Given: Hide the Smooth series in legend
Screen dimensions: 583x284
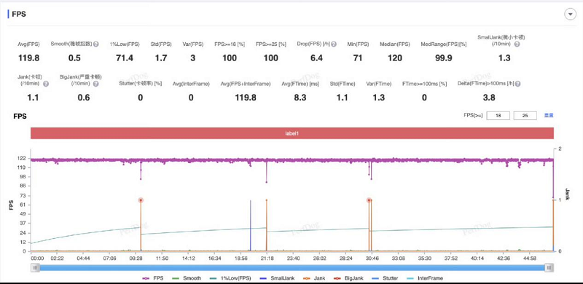Looking at the screenshot, I should click(187, 278).
